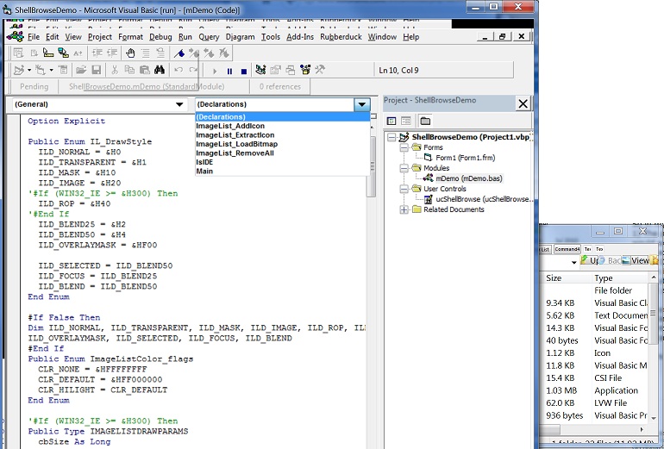Select ucShellBrowse in the project tree
The width and height of the screenshot is (664, 449).
pos(483,199)
